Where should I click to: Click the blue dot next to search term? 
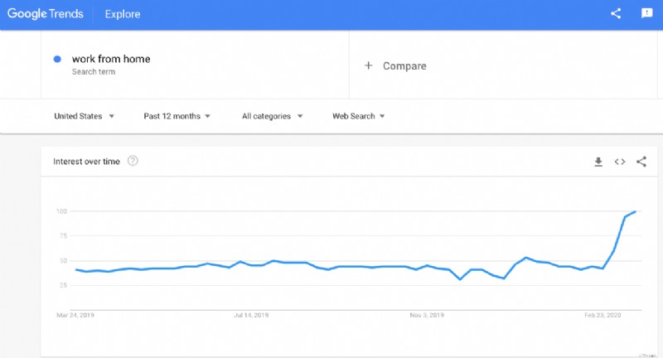tap(57, 59)
